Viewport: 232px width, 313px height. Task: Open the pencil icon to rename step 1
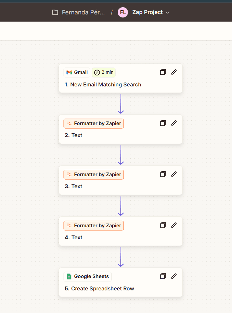[x=174, y=72]
